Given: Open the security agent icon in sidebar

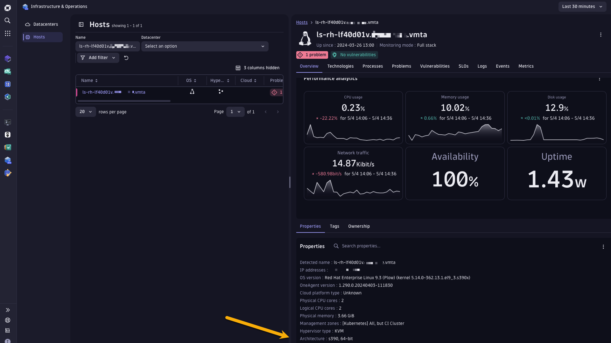Looking at the screenshot, I should click(8, 134).
